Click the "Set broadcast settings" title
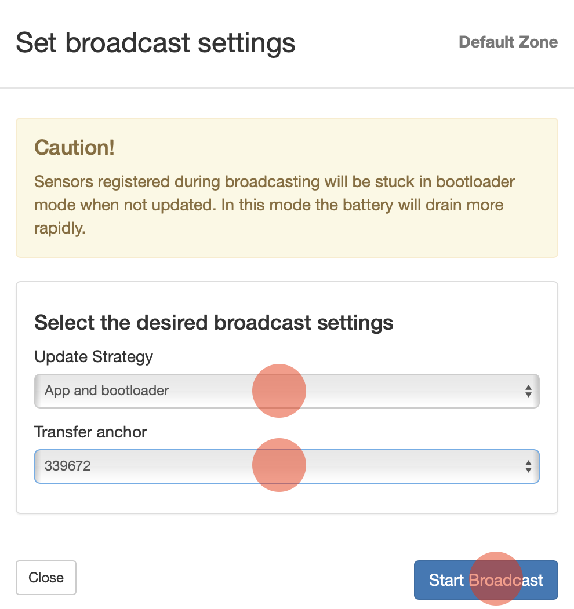Image resolution: width=574 pixels, height=609 pixels. coord(155,43)
